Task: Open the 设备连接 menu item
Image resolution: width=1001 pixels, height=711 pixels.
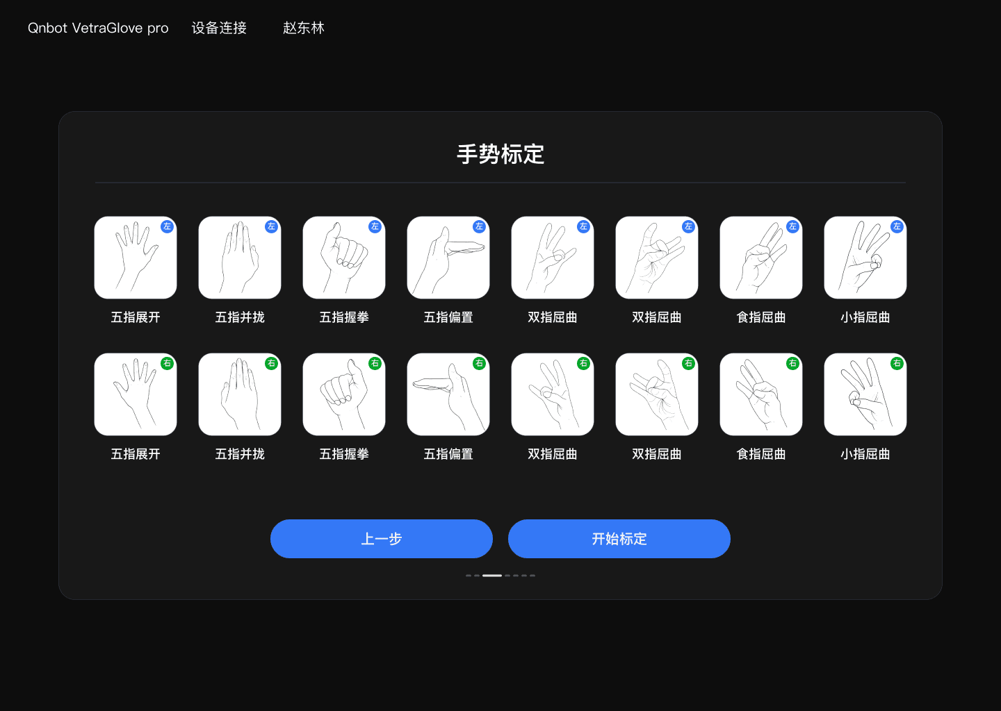Action: click(x=219, y=28)
